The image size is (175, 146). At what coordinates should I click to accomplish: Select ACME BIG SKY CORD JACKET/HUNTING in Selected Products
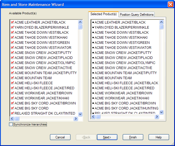click(x=126, y=108)
